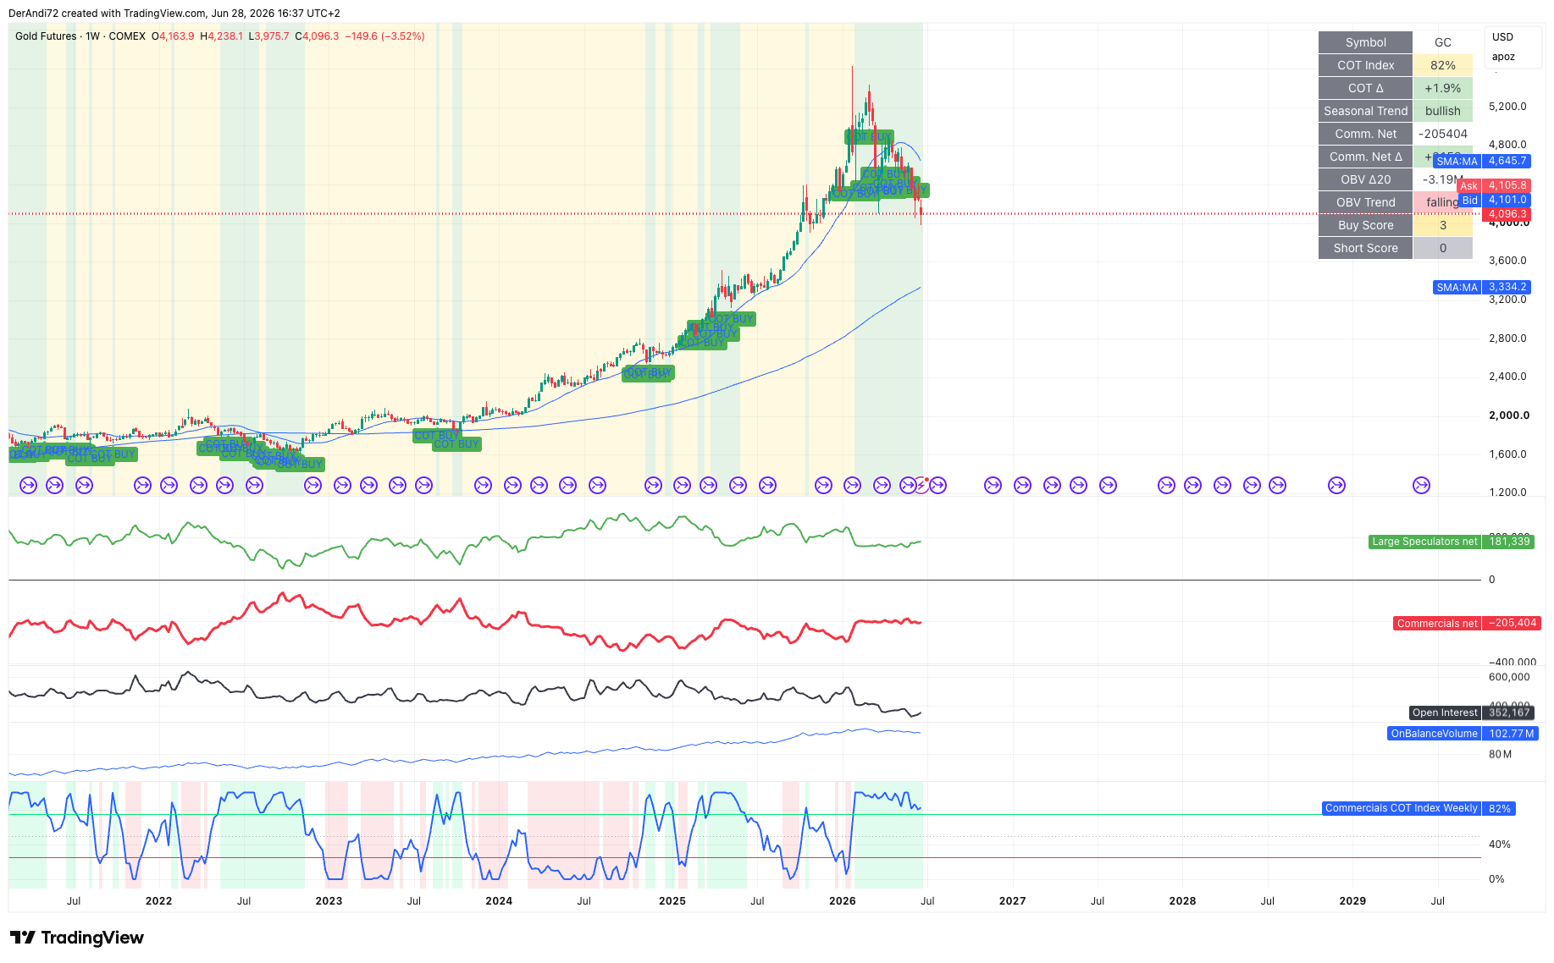This screenshot has height=963, width=1554.
Task: Select the COT Index label cell
Action: point(1365,65)
